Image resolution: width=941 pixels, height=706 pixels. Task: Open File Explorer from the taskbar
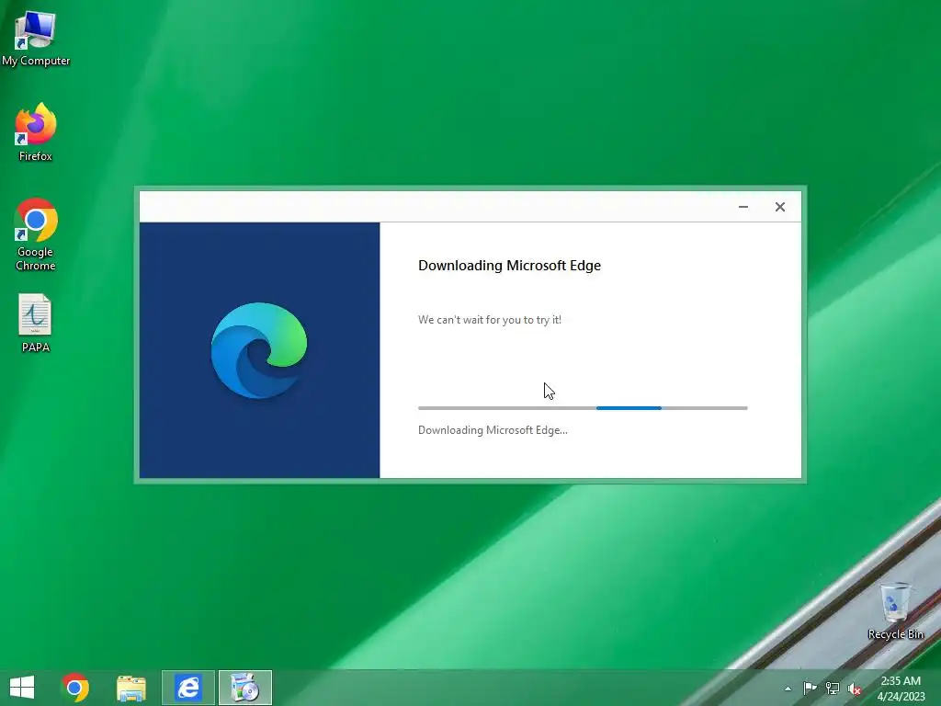131,688
